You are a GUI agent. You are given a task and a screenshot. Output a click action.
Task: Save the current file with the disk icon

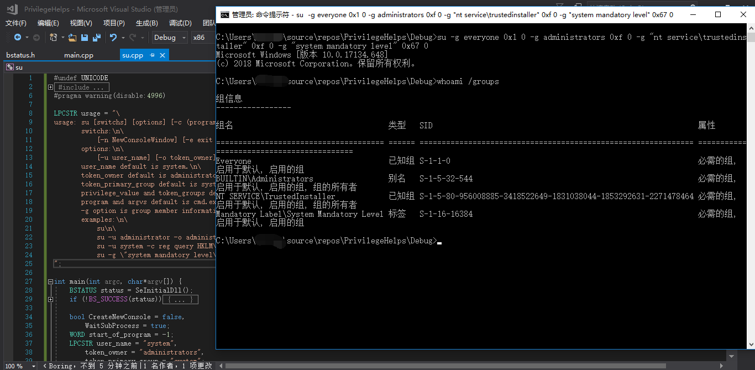pyautogui.click(x=85, y=38)
